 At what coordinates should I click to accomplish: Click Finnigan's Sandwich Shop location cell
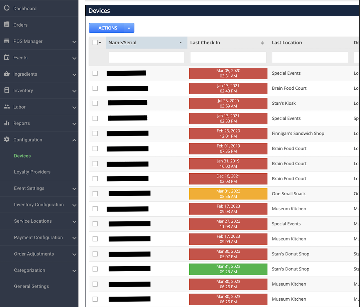[298, 133]
